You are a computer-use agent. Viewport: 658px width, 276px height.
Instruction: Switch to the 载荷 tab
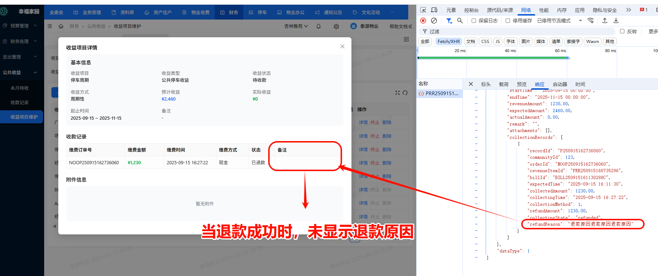click(504, 84)
